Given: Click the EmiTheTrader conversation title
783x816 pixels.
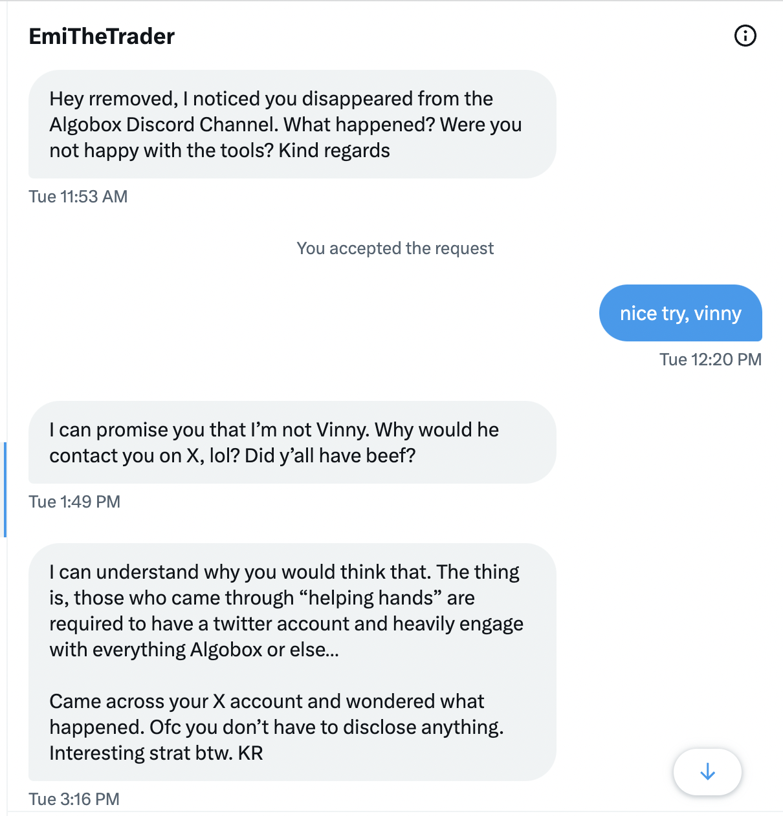Looking at the screenshot, I should [102, 36].
